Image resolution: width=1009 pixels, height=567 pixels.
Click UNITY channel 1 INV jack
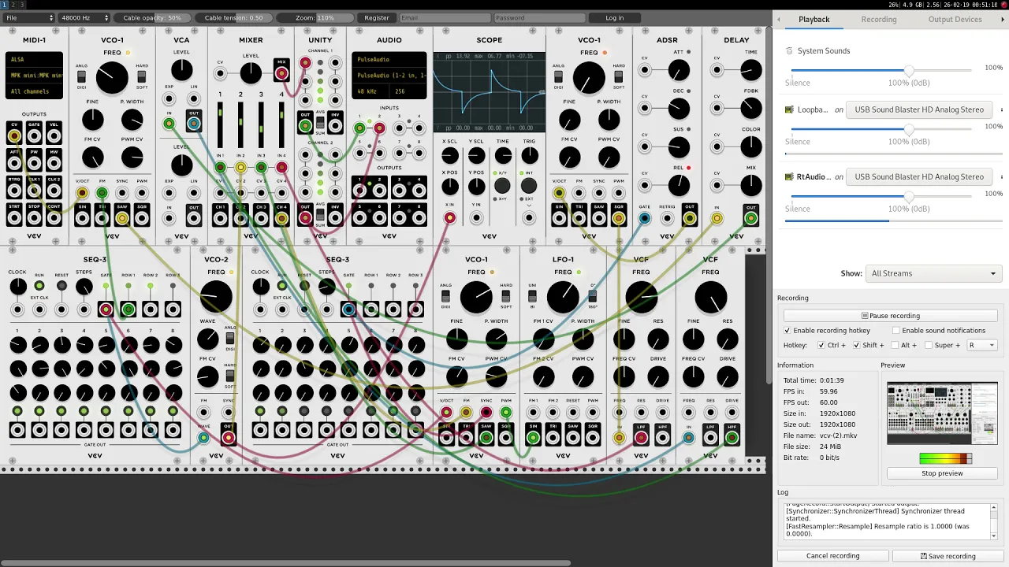click(x=335, y=125)
